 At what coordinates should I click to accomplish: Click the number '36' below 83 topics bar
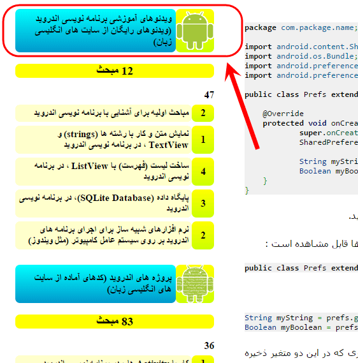click(x=209, y=346)
